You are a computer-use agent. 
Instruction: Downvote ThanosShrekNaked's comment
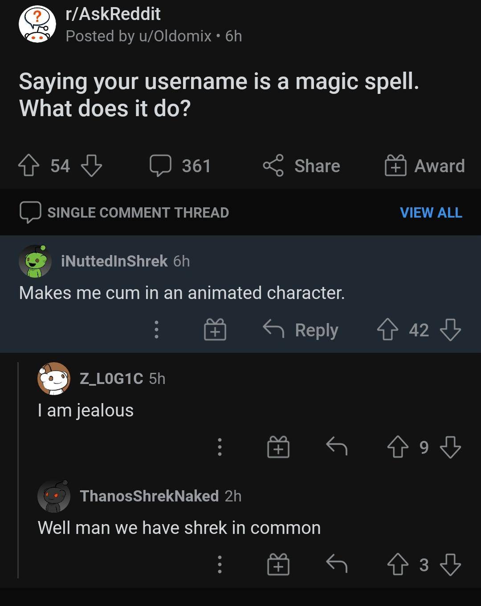pos(450,565)
